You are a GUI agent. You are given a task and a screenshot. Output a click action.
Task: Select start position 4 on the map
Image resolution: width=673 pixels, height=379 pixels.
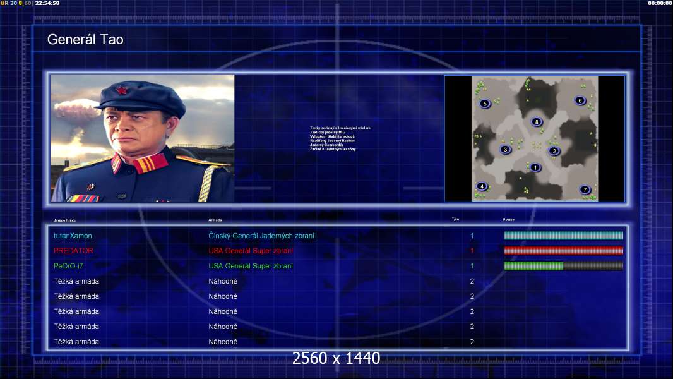click(482, 186)
